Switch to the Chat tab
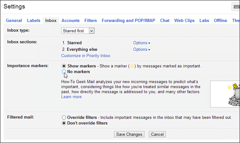Image resolution: width=240 pixels, height=143 pixels. pyautogui.click(x=165, y=20)
